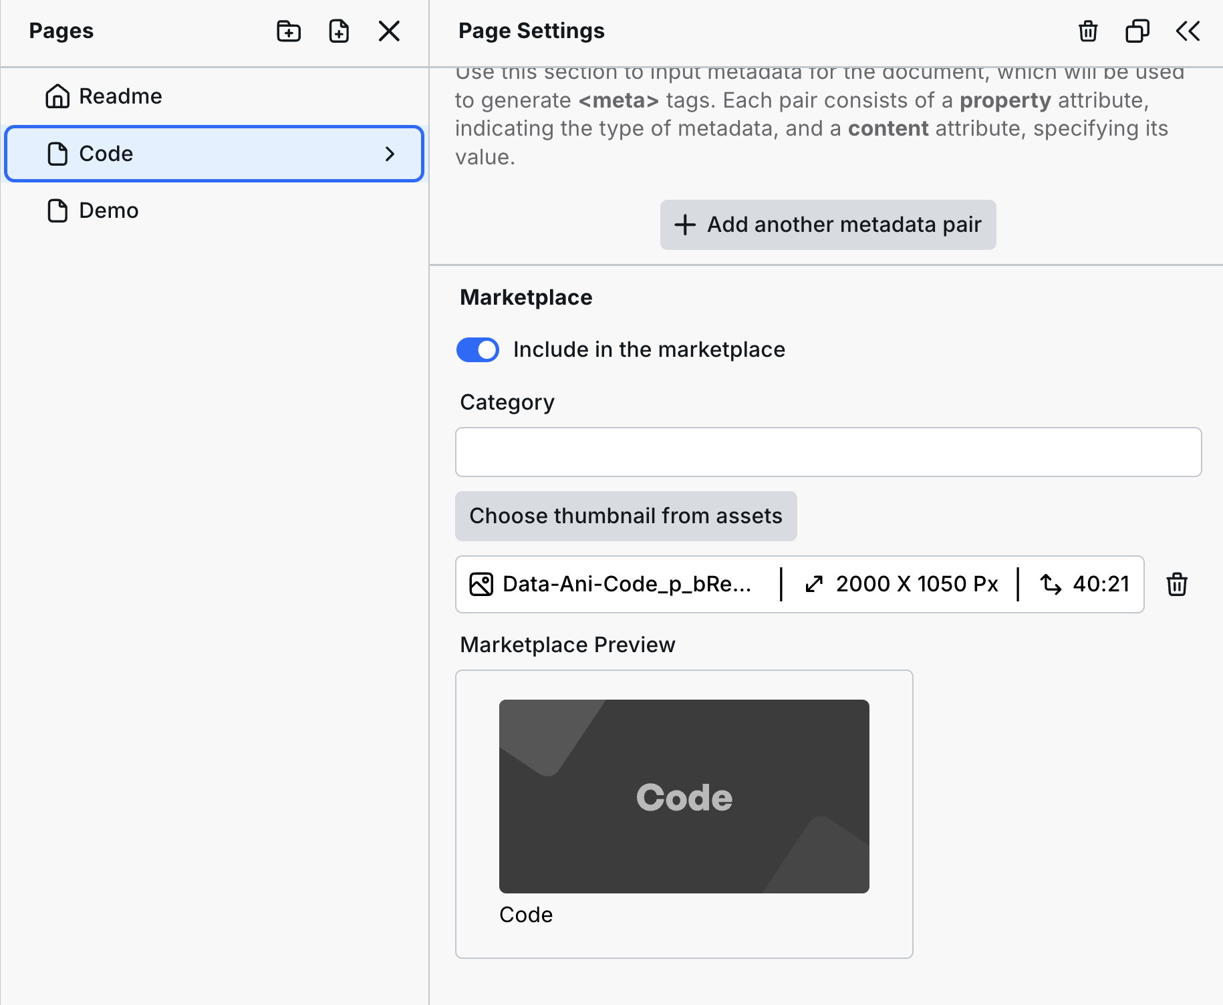Click the Page Settings title
1223x1005 pixels.
pyautogui.click(x=531, y=31)
